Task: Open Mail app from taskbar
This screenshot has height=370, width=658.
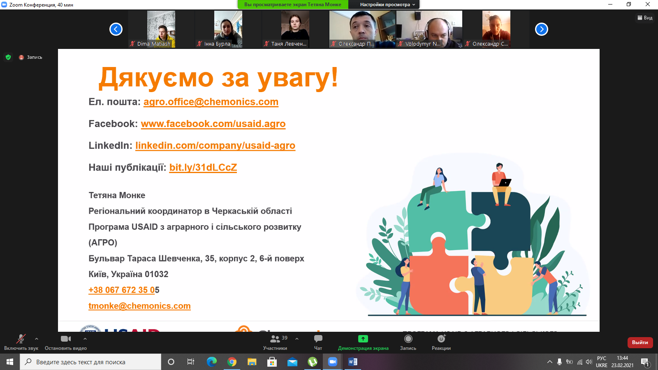Action: [x=292, y=362]
